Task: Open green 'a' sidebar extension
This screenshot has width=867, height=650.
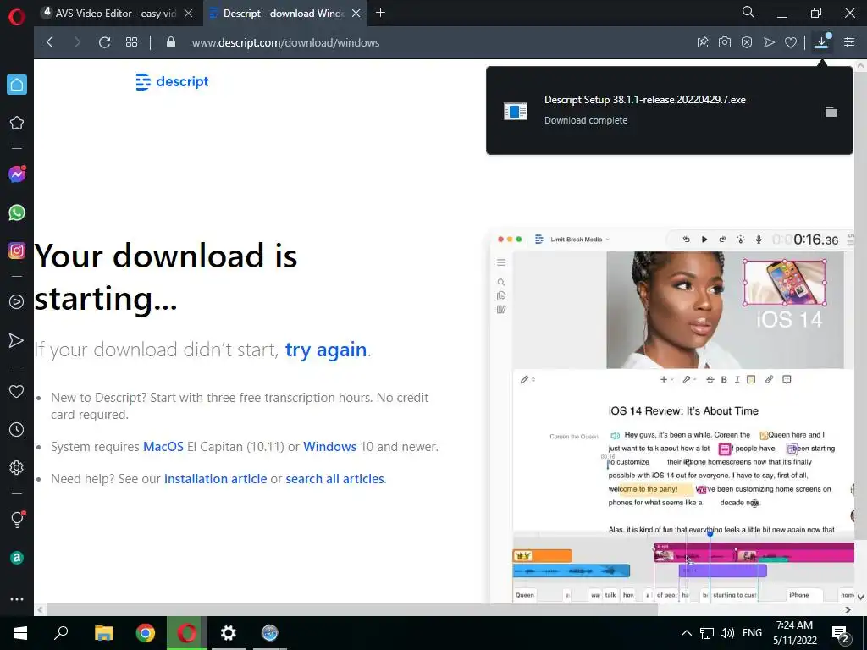Action: tap(17, 558)
